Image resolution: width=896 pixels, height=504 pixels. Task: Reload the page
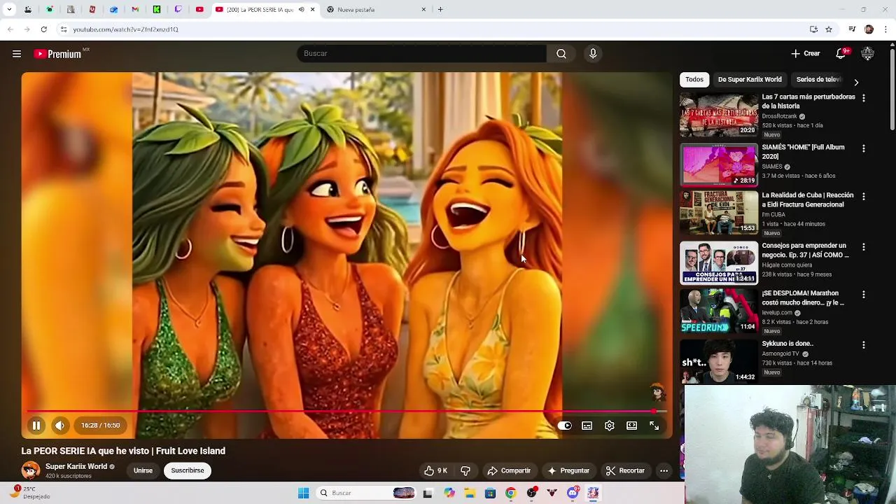pyautogui.click(x=43, y=29)
